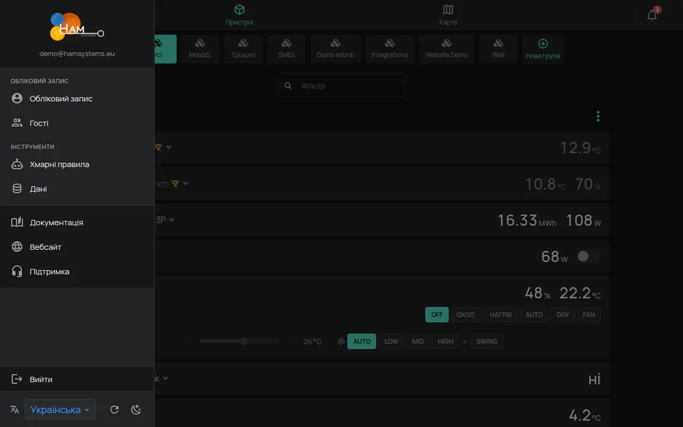Click the HAM Systems logo
683x427 pixels.
tap(77, 27)
